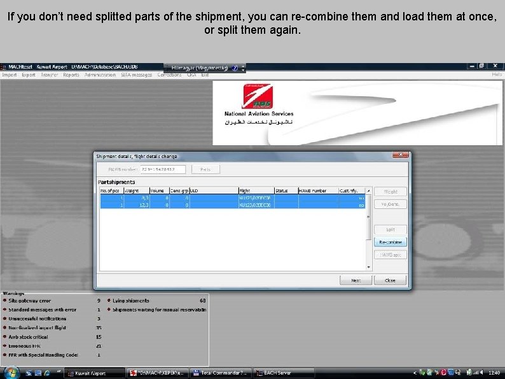
Task: Click the system clock showing 12:40
Action: (494, 373)
